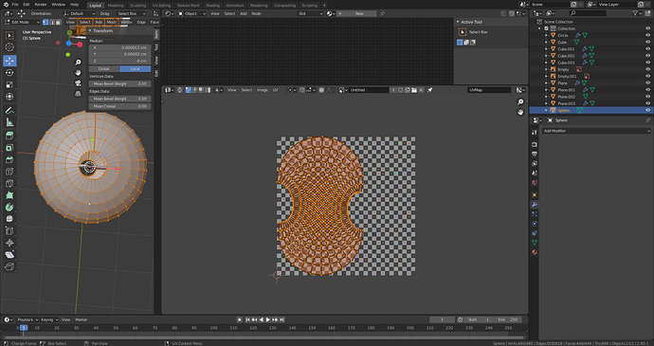Adjust the Mean Crease slider
Image resolution: width=654 pixels, height=346 pixels.
(119, 106)
